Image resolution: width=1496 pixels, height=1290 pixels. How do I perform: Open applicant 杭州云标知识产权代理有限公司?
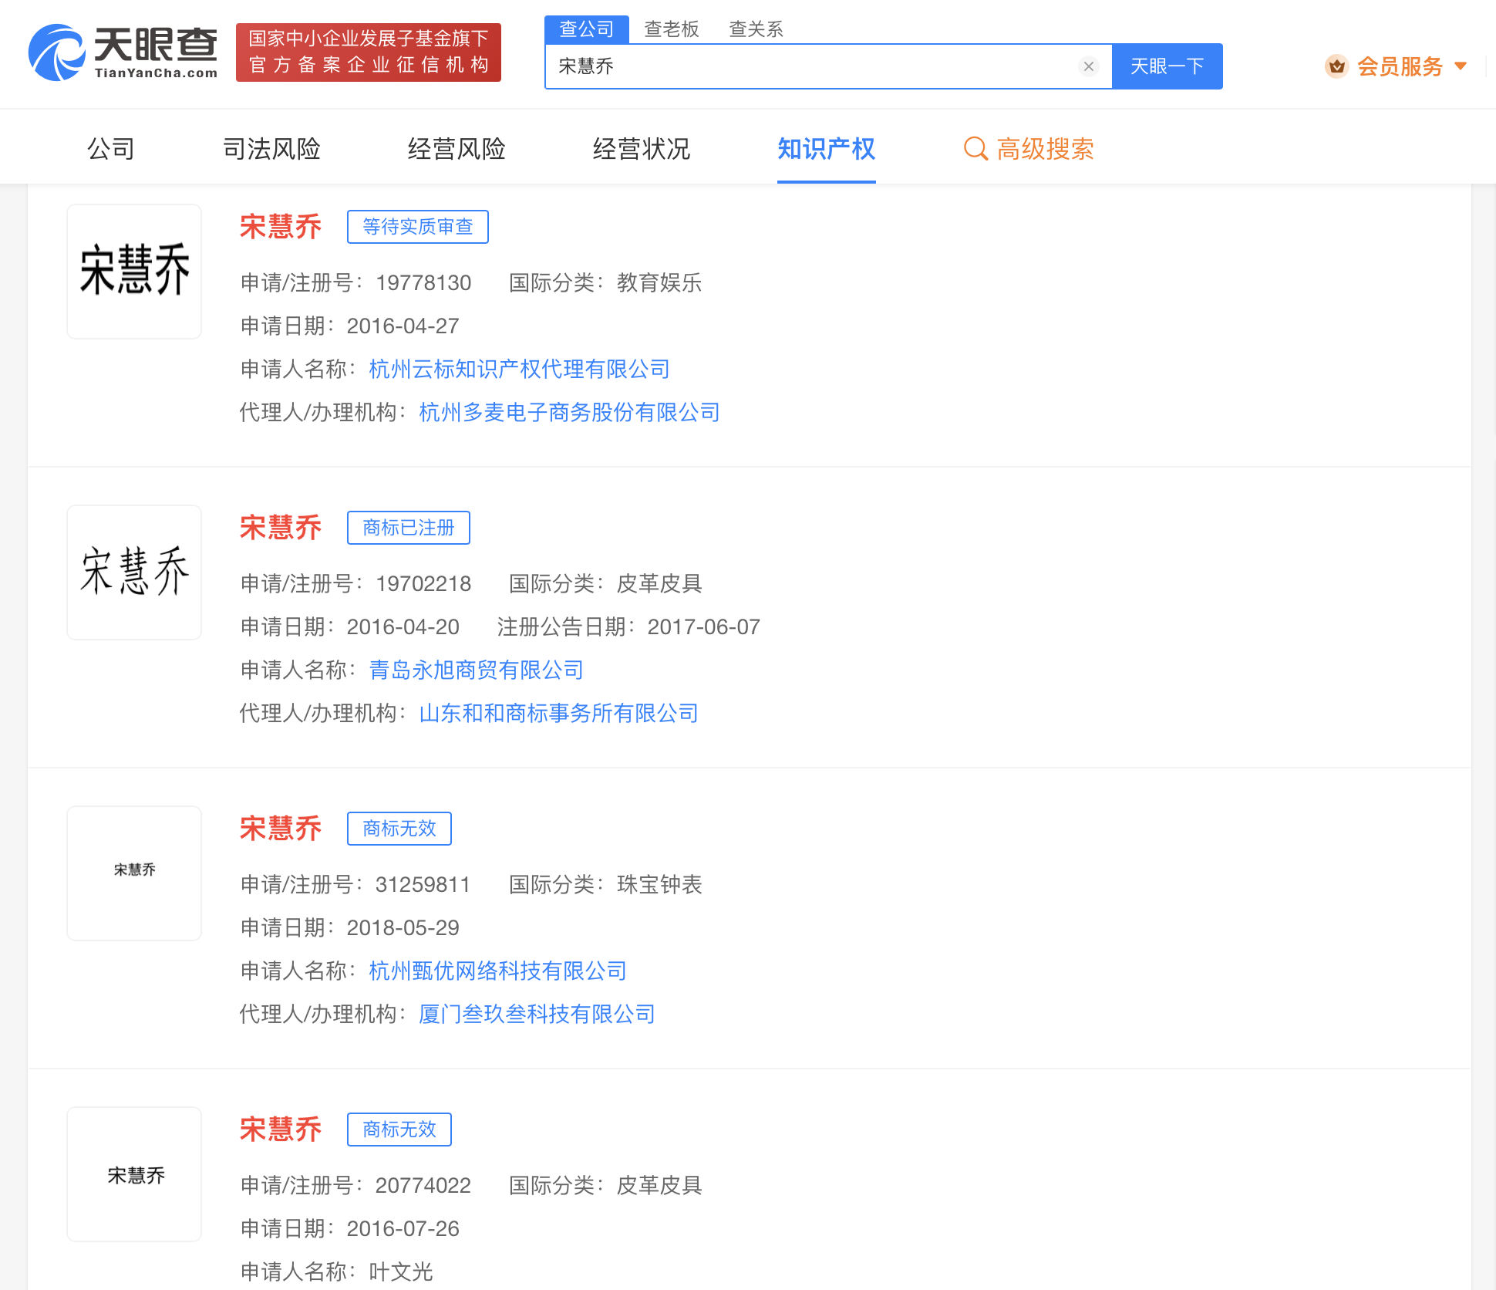coord(520,369)
